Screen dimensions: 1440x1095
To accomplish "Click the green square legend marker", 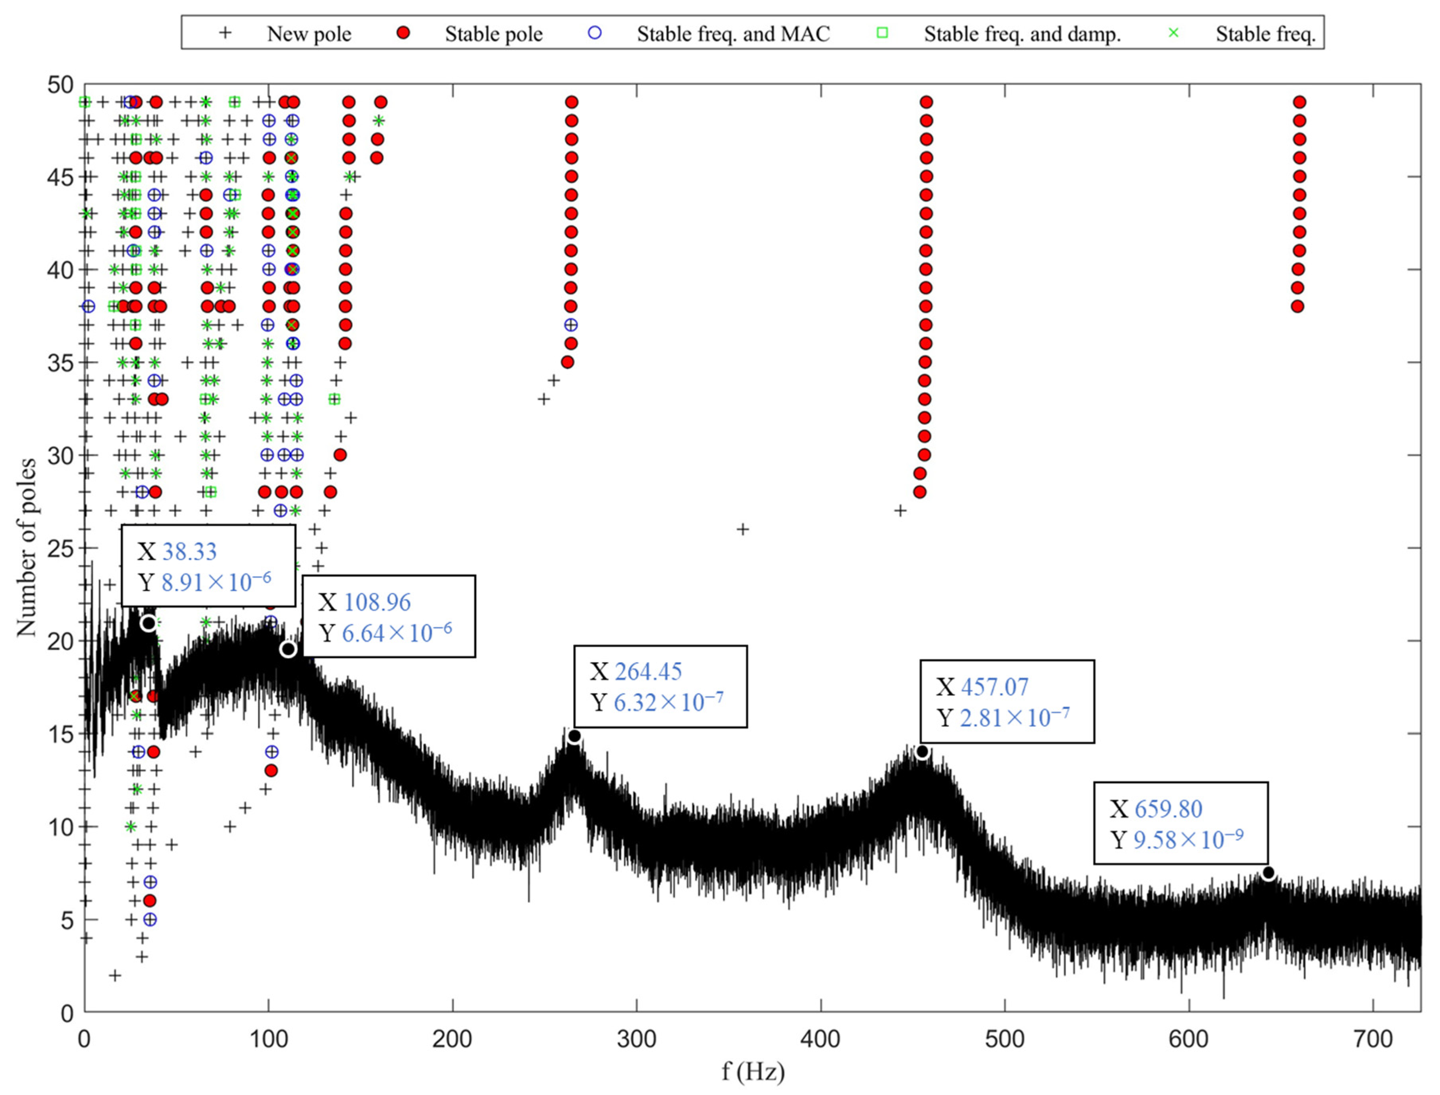I will click(x=882, y=33).
